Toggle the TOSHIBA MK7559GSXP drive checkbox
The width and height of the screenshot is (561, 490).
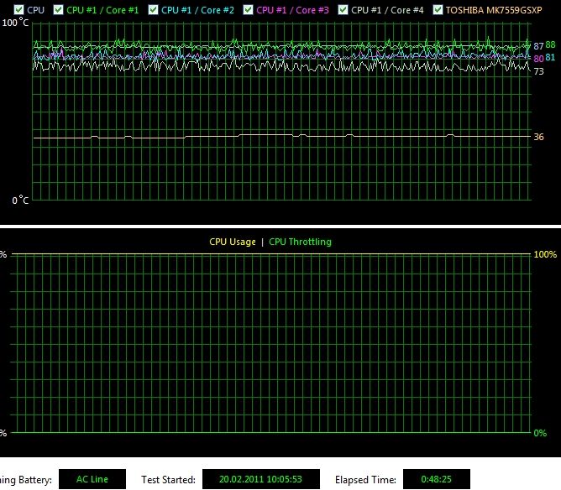pos(438,10)
